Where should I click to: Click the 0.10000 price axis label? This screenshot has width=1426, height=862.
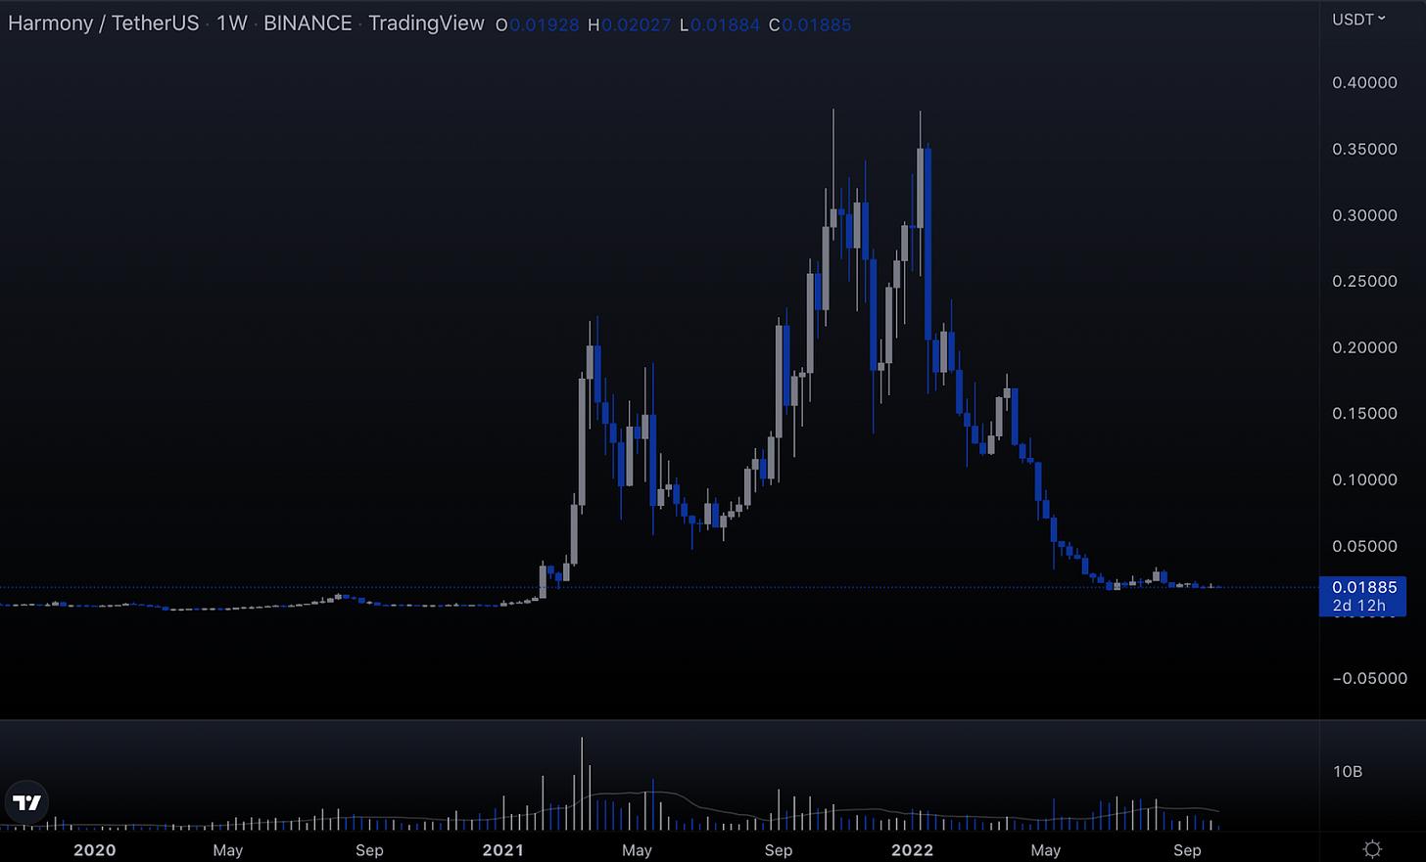point(1364,479)
